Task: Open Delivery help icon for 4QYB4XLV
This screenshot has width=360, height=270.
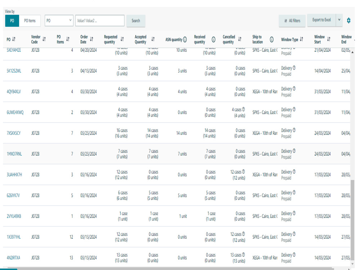Action: coord(294,89)
